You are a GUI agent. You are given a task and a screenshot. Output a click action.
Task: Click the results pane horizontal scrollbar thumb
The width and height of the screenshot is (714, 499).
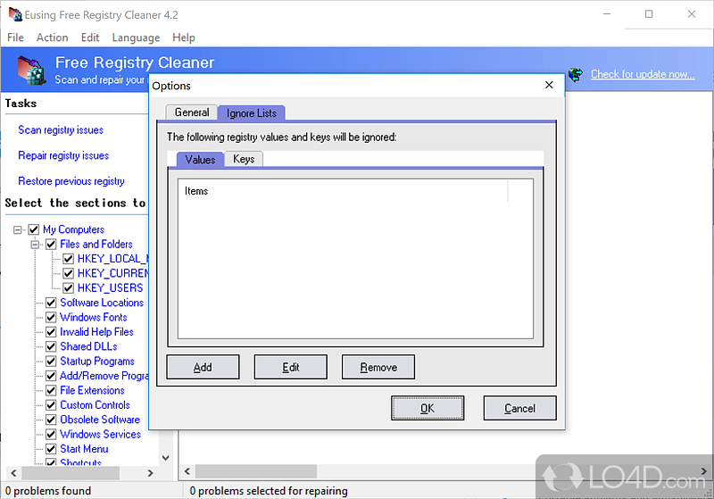click(256, 470)
